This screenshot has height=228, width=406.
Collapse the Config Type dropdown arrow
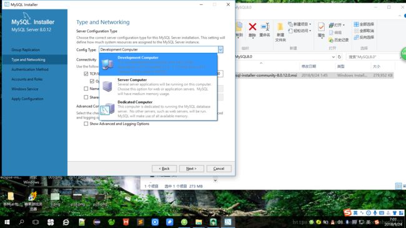click(220, 49)
